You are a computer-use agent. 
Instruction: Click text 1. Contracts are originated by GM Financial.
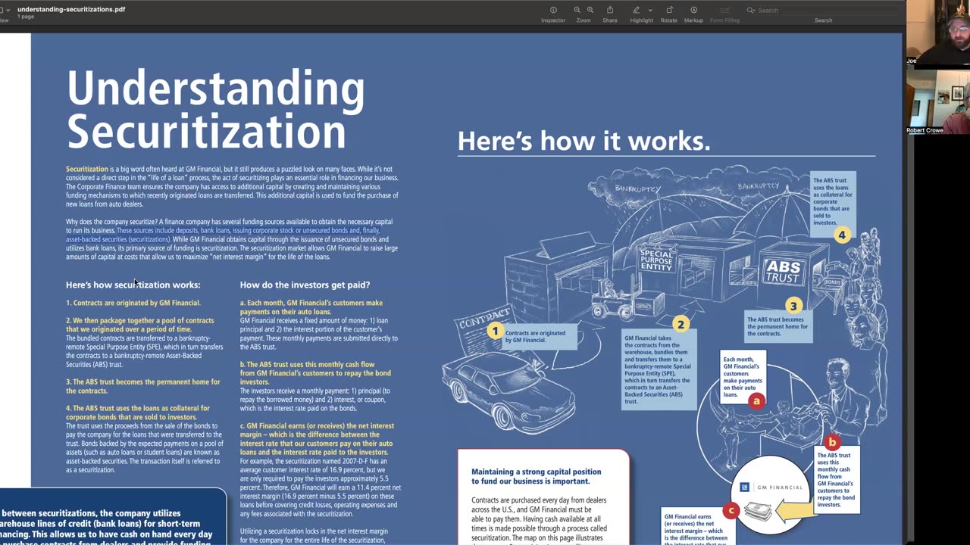point(133,303)
